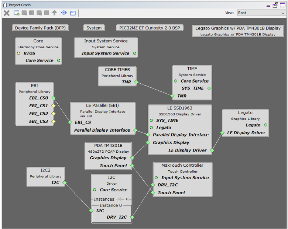
Task: Click the blue fit-to-view toolbar icon
Action: (64, 13)
